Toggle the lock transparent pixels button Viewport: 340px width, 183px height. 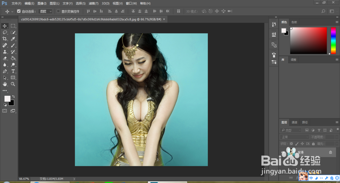click(291, 144)
